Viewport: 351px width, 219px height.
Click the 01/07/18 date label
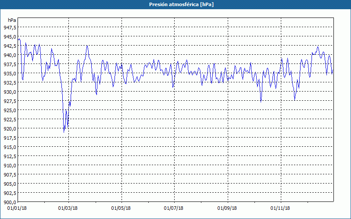pyautogui.click(x=173, y=208)
